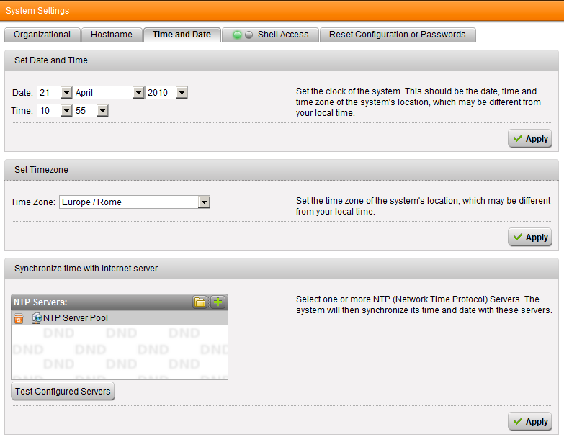Click the green Shell Access status indicator
Screen dimensions: 564x437
(x=237, y=35)
